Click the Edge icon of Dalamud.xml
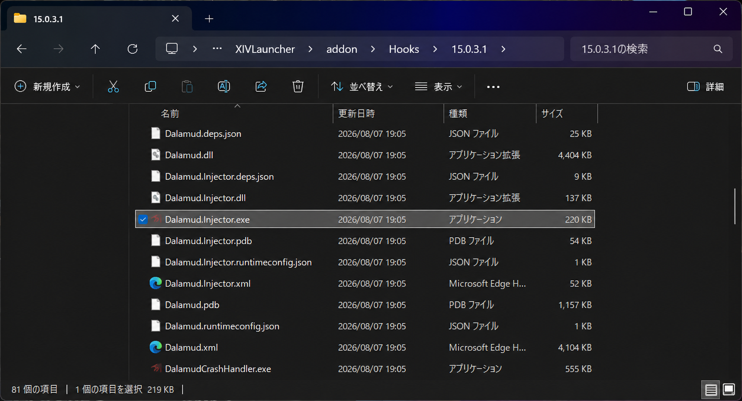 pos(155,347)
